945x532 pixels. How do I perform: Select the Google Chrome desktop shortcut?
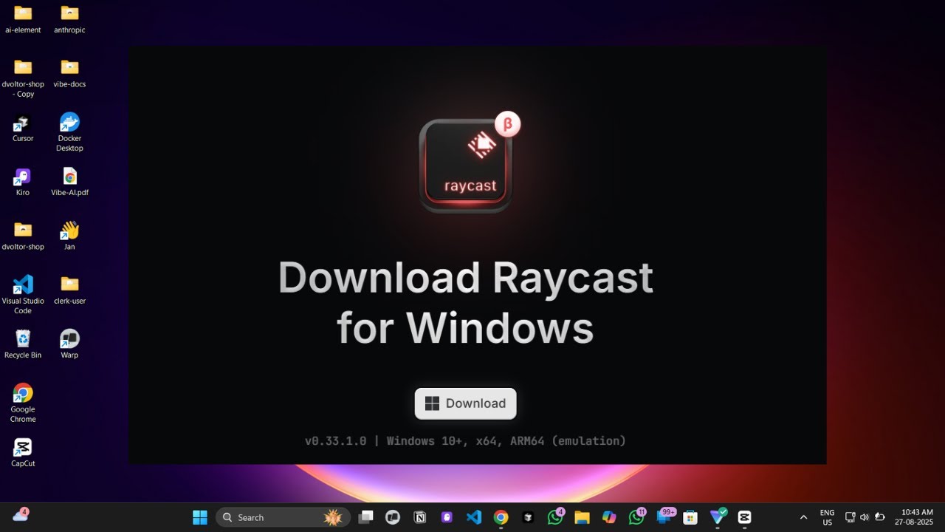pyautogui.click(x=23, y=403)
